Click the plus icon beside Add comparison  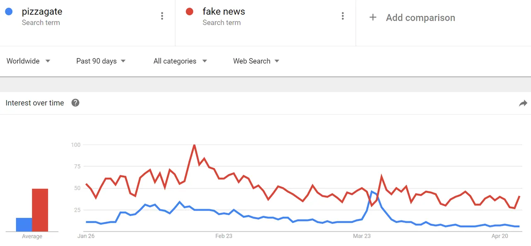point(373,17)
